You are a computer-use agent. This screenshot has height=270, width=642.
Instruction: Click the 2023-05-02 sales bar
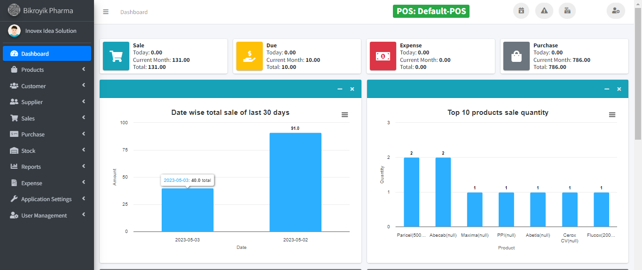pyautogui.click(x=295, y=182)
